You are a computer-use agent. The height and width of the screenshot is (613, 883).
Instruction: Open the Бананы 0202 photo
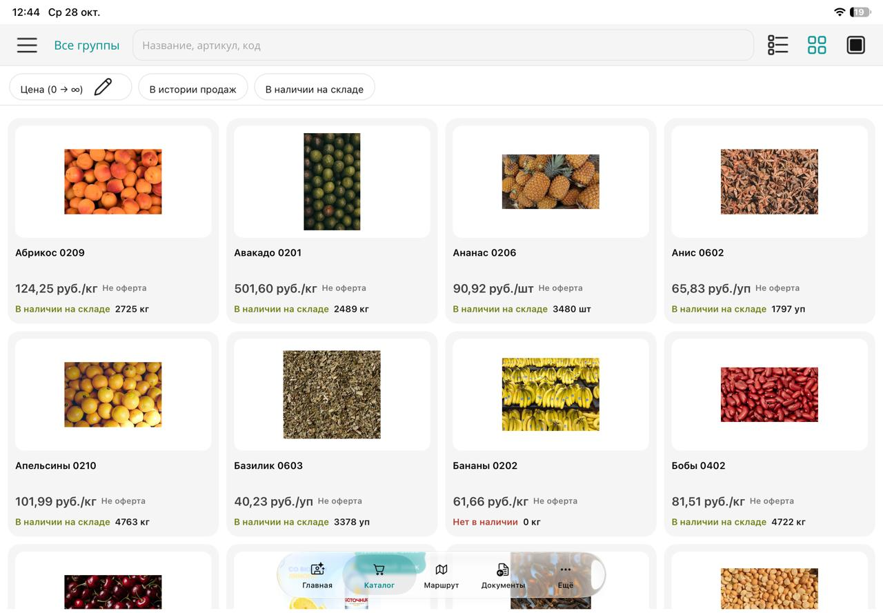click(x=550, y=394)
